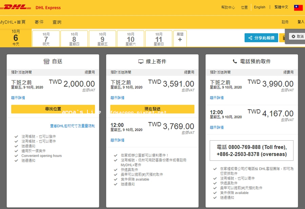Click the store icon beside 自送
The height and width of the screenshot is (209, 305).
46,61
